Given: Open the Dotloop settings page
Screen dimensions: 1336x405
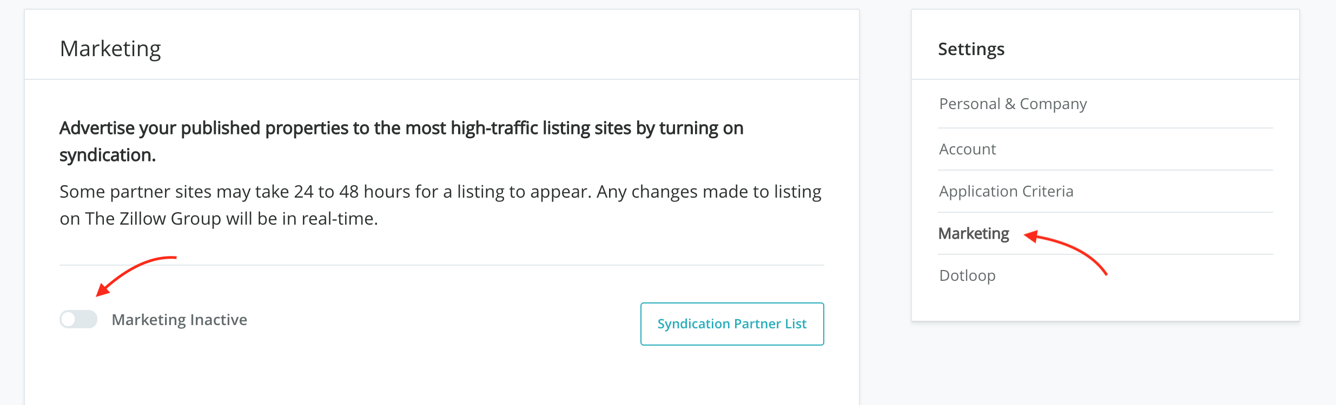Looking at the screenshot, I should (x=967, y=275).
